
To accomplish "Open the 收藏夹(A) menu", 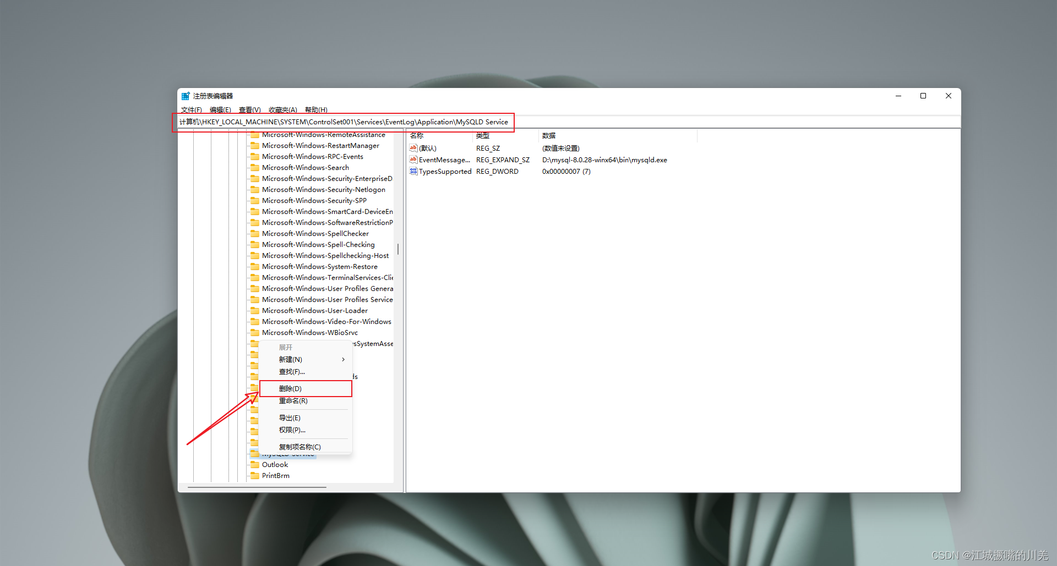I will [283, 110].
